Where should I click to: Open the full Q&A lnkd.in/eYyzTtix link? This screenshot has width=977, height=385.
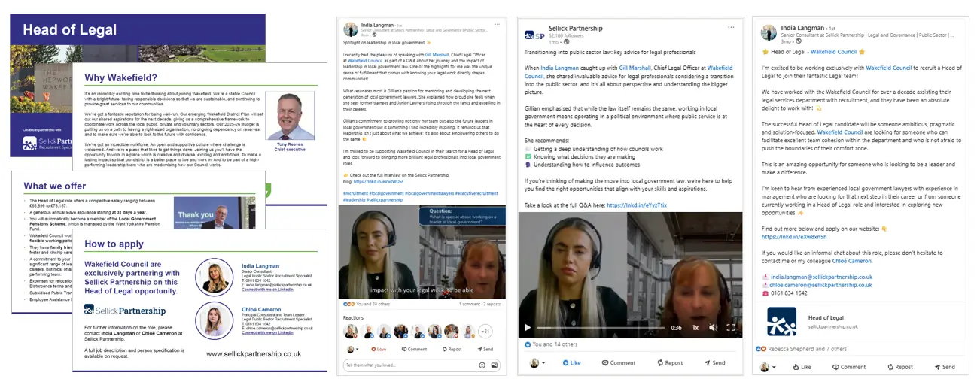tap(637, 205)
